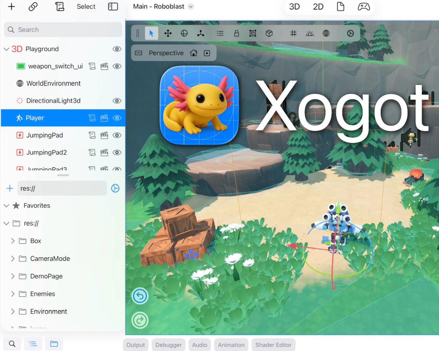
Task: Select the Move tool in viewport toolbar
Action: 168,33
